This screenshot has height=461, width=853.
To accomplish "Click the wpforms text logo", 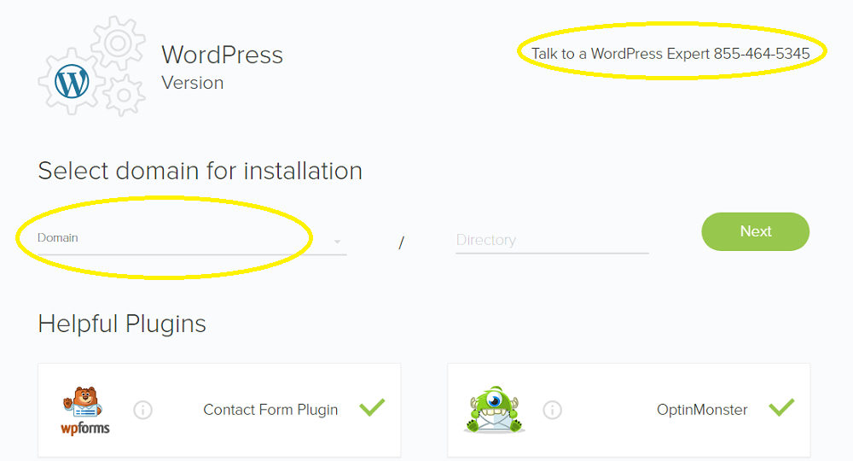I will [84, 428].
